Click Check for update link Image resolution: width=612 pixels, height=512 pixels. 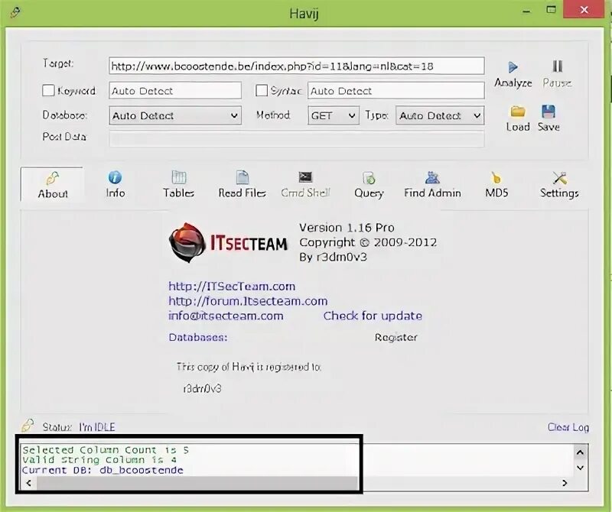pyautogui.click(x=373, y=316)
